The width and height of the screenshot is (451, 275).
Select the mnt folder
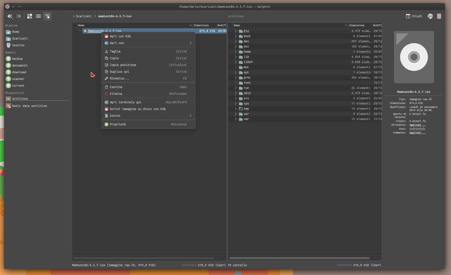tap(246, 67)
